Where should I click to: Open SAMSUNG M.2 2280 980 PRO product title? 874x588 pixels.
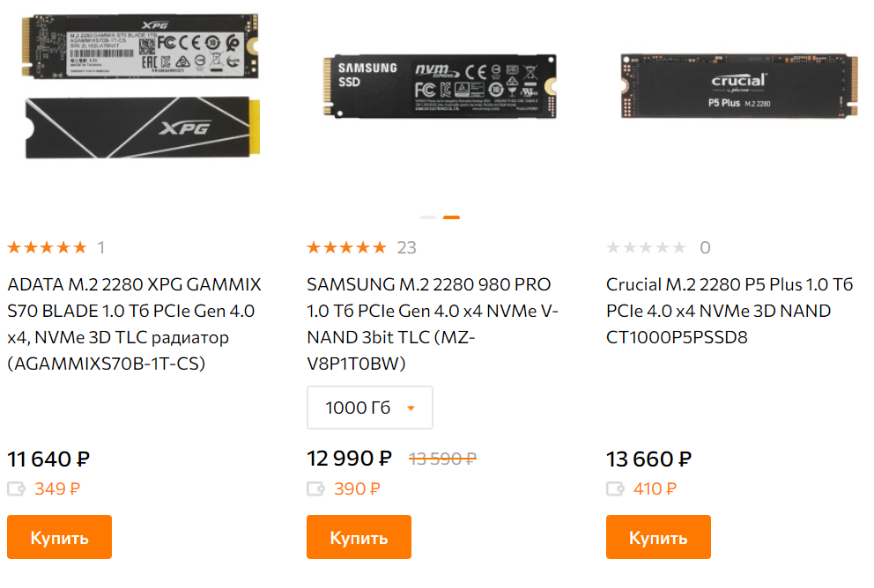coord(433,324)
